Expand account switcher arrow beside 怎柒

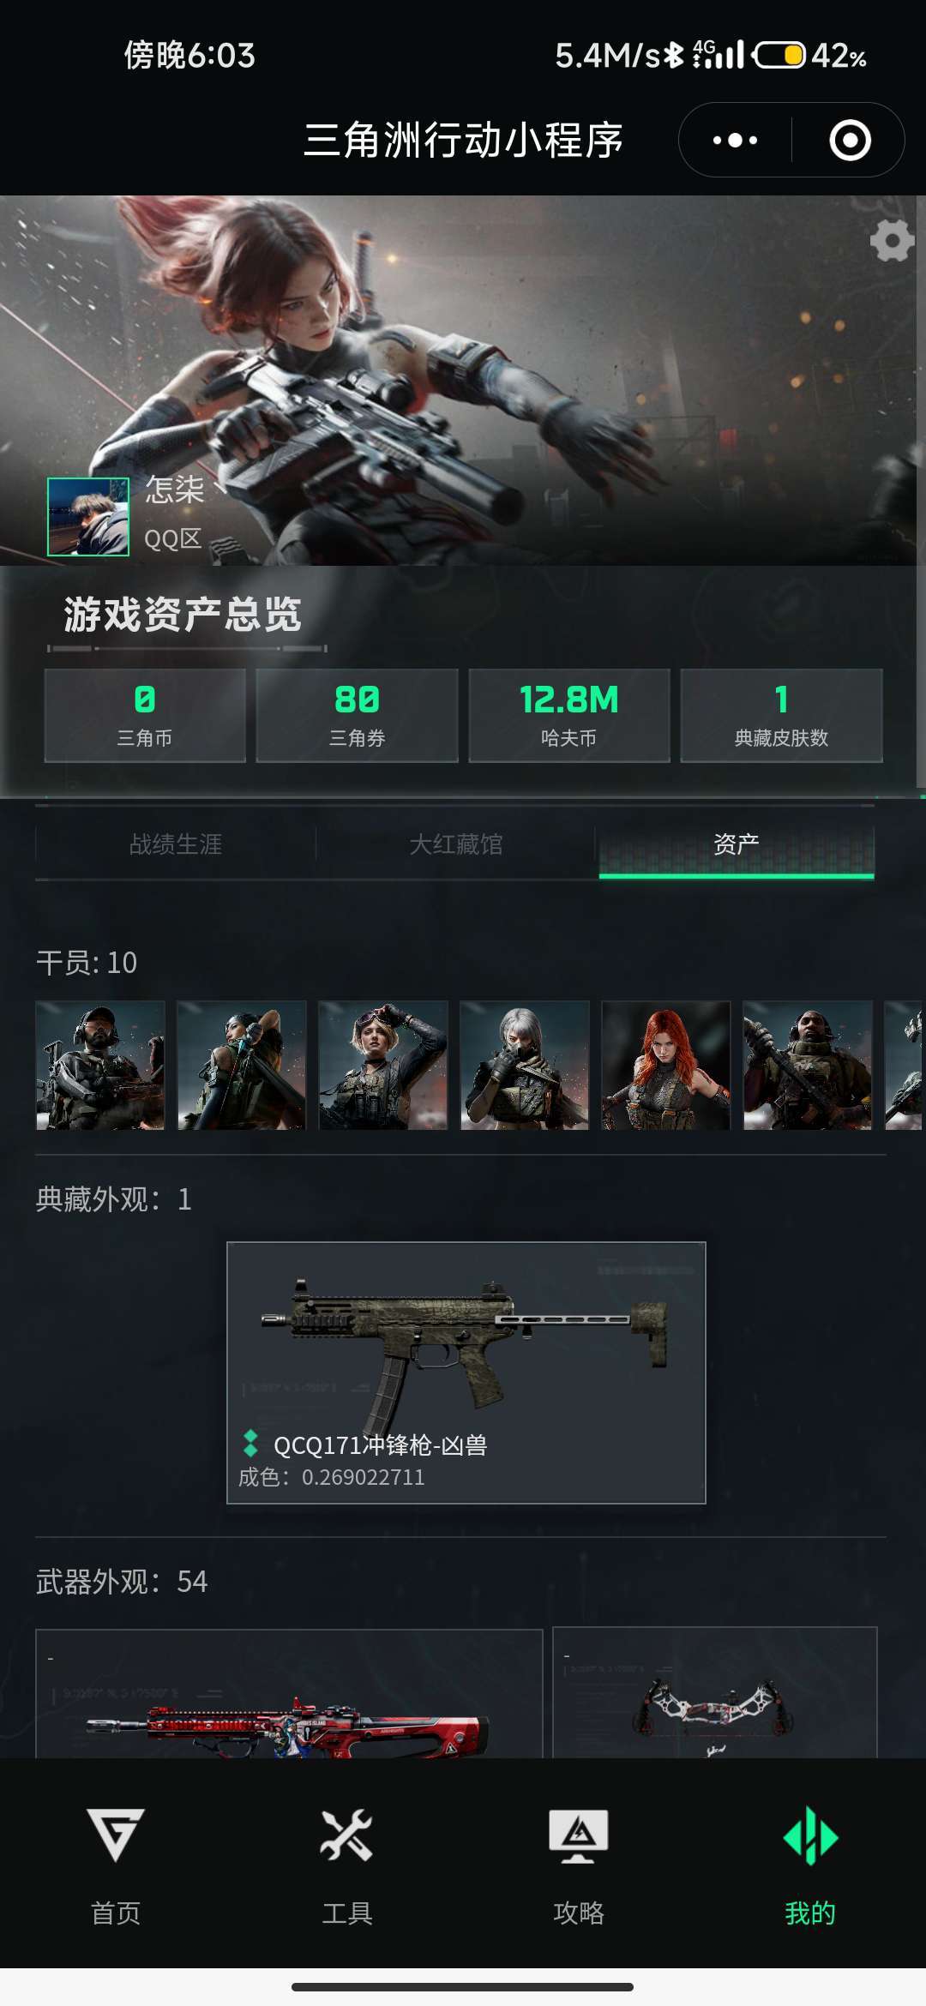click(x=219, y=489)
